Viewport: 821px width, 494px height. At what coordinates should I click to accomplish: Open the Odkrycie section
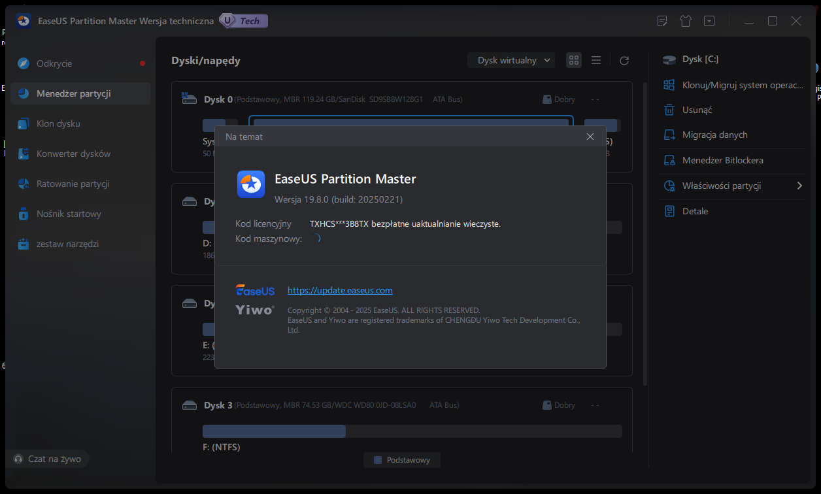coord(80,63)
